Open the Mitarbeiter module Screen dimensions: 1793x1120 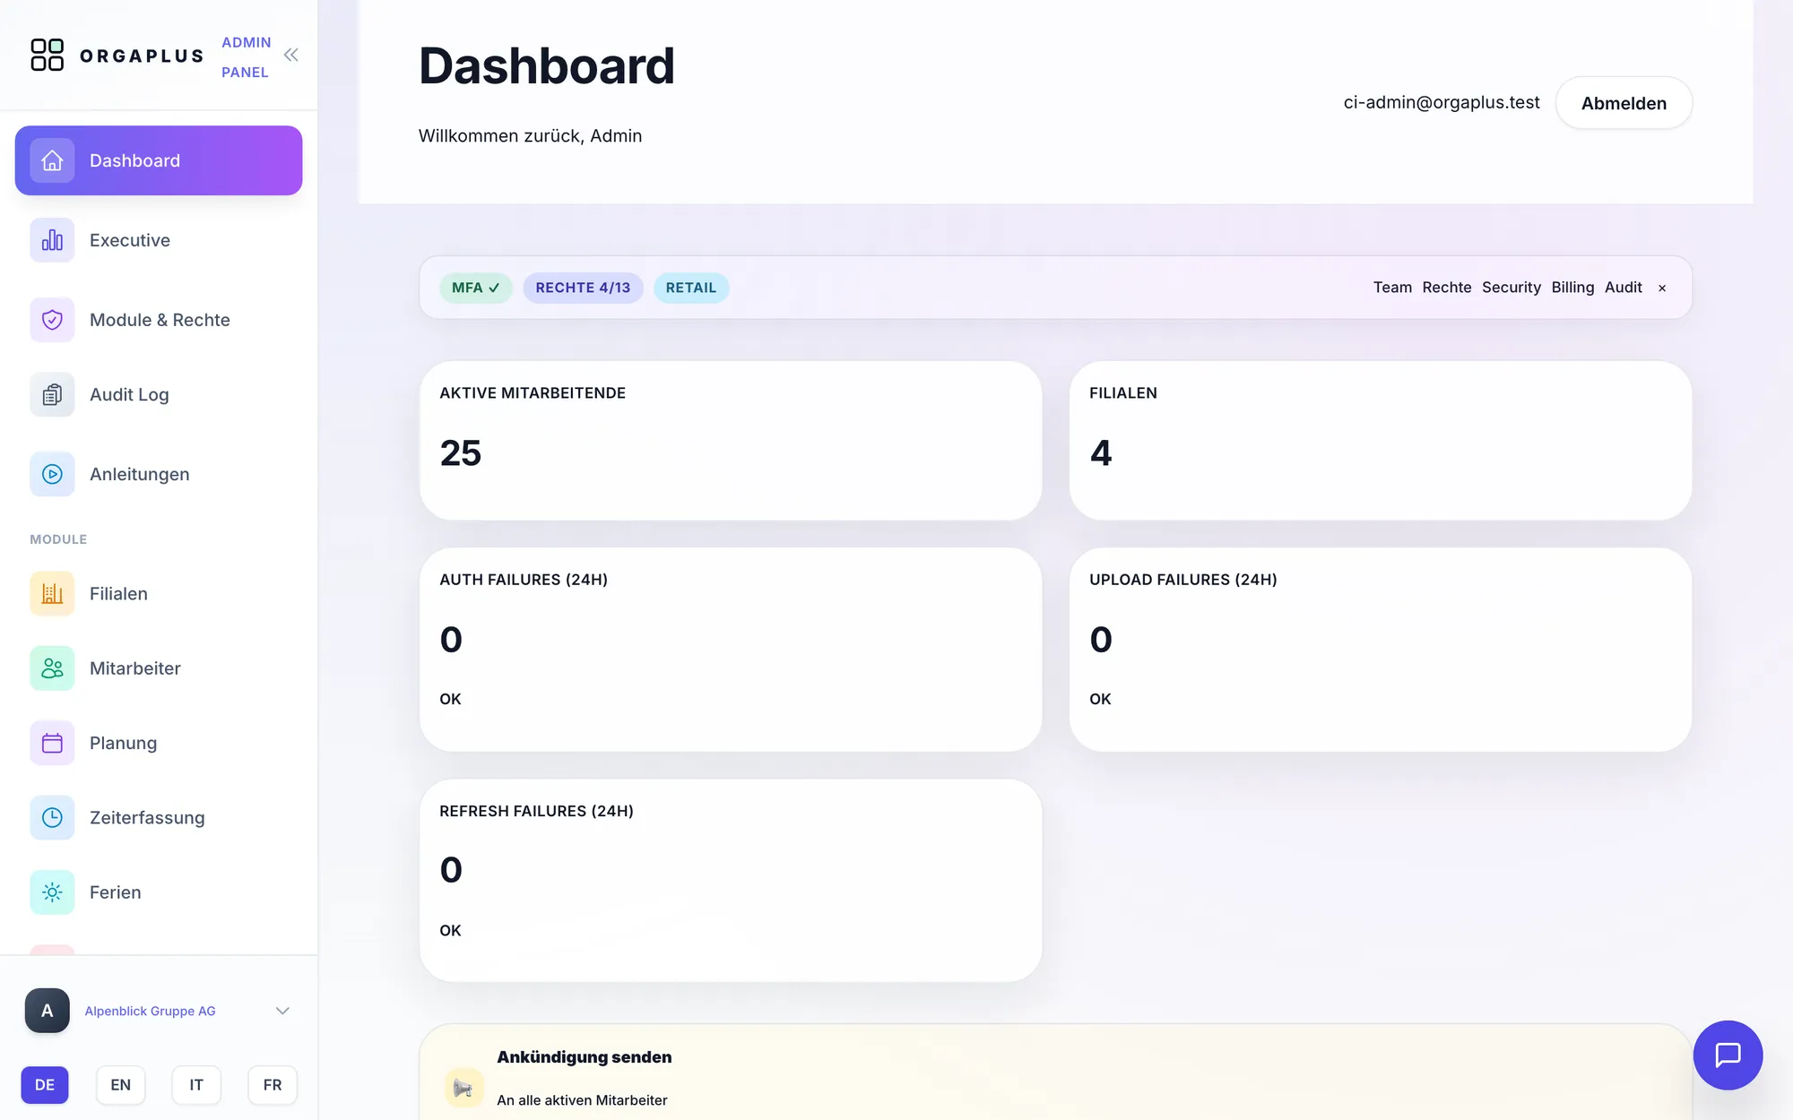click(x=159, y=668)
